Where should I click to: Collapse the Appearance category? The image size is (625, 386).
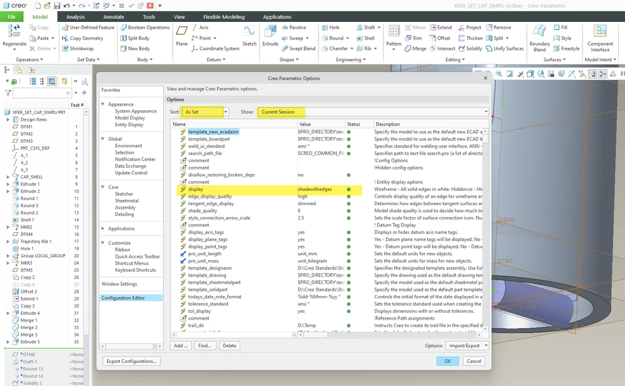pyautogui.click(x=103, y=104)
